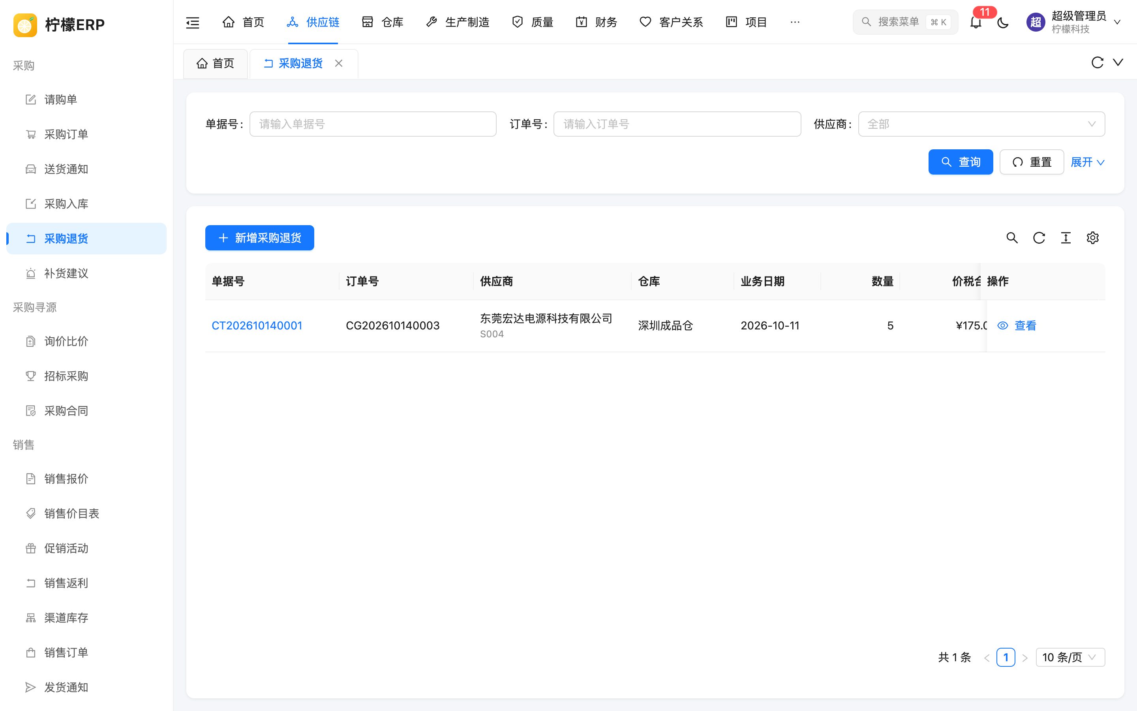Click the 重置 reset button
The height and width of the screenshot is (711, 1137).
[x=1032, y=162]
